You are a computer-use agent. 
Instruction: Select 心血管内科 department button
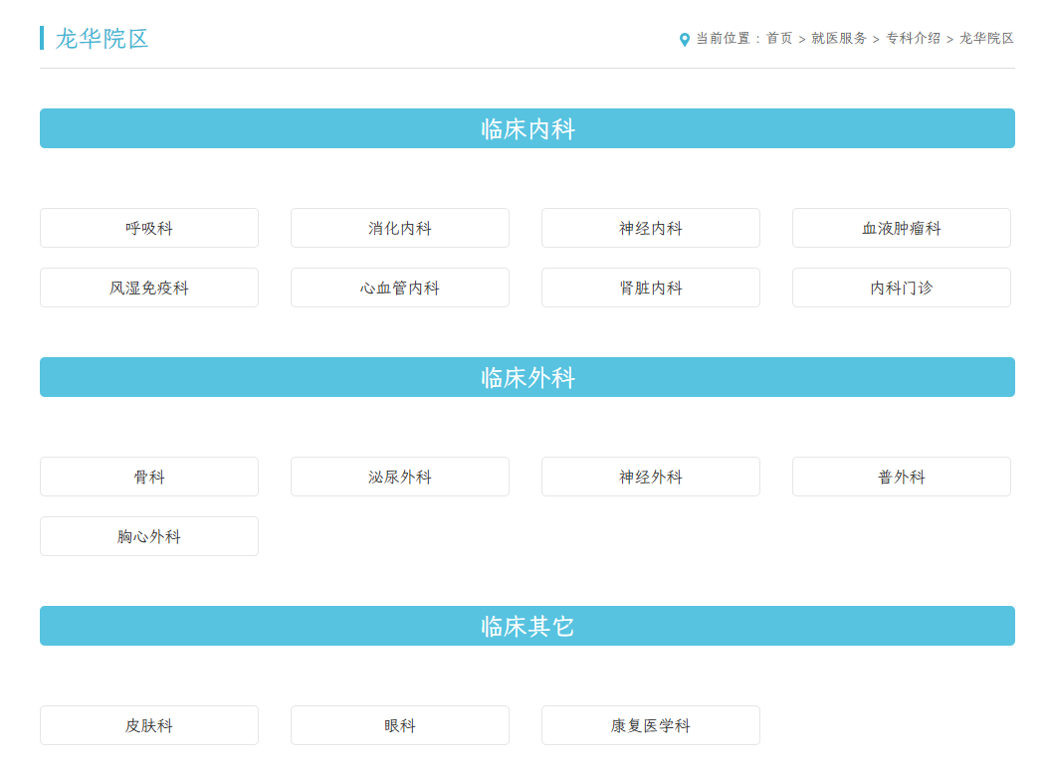400,288
